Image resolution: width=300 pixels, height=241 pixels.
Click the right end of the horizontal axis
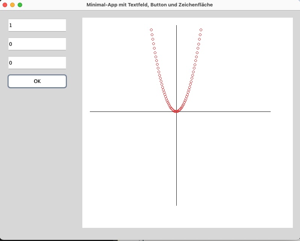click(x=270, y=111)
